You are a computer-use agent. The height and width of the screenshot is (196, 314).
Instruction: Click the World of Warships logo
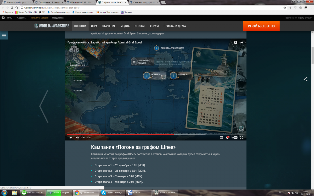tap(52, 26)
